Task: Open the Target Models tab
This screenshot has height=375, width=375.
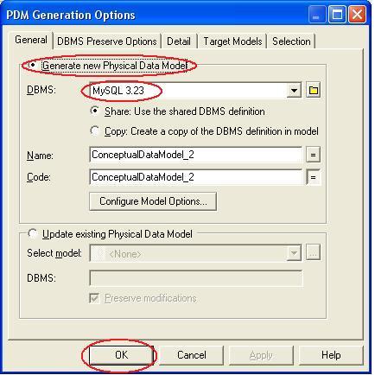Action: point(232,41)
